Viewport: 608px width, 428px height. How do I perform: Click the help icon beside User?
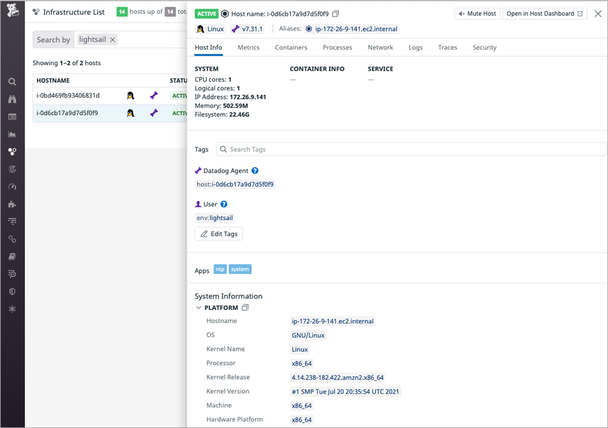224,205
